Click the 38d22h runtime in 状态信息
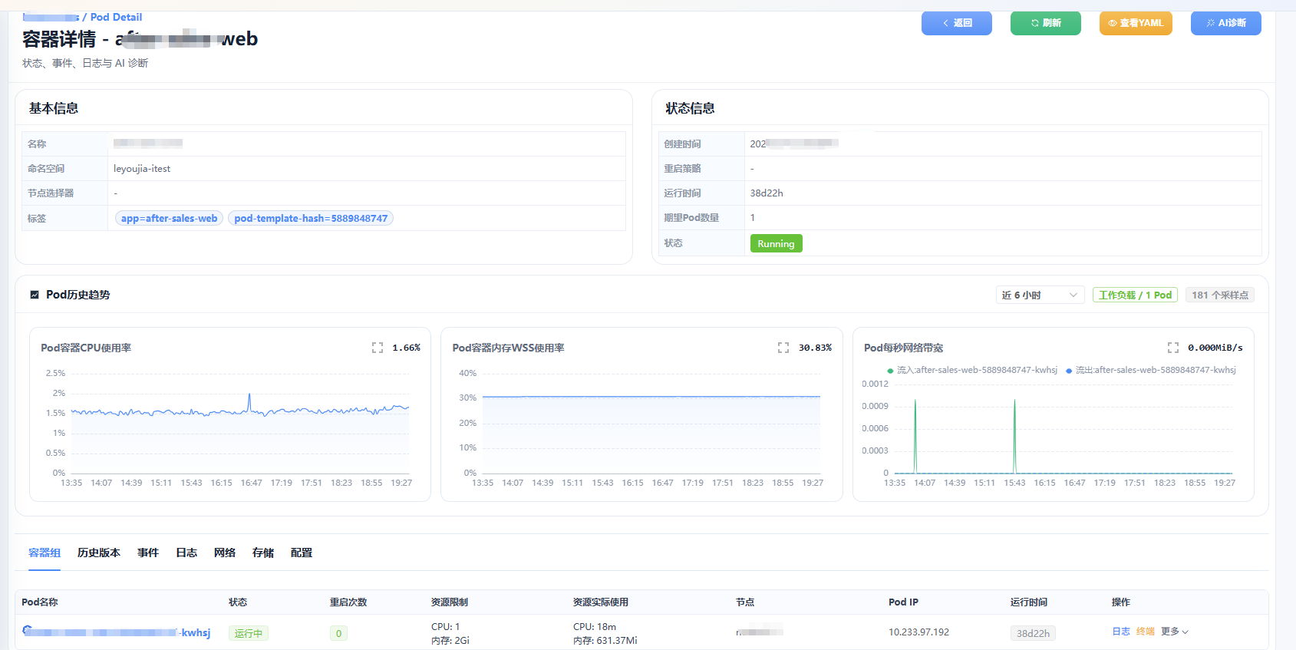The image size is (1296, 650). point(767,193)
